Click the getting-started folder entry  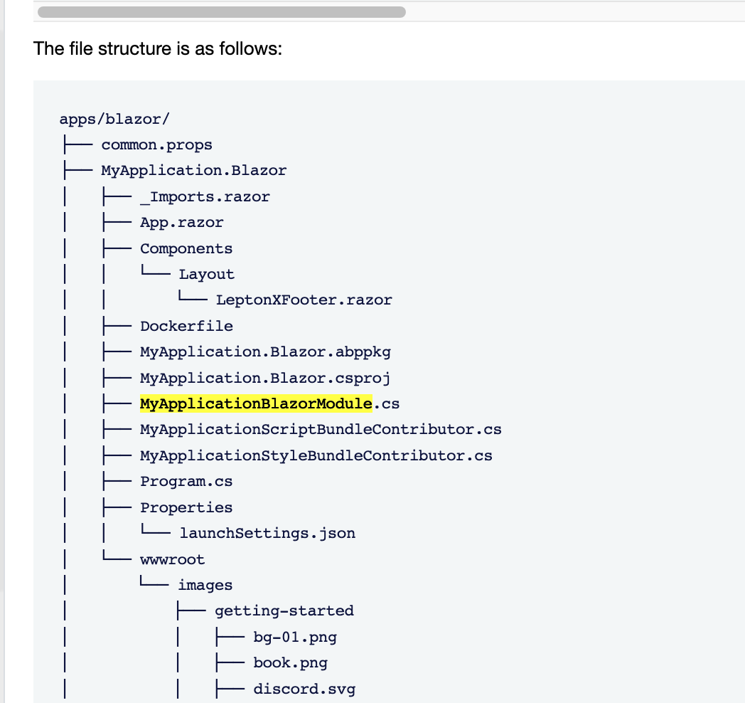point(284,611)
